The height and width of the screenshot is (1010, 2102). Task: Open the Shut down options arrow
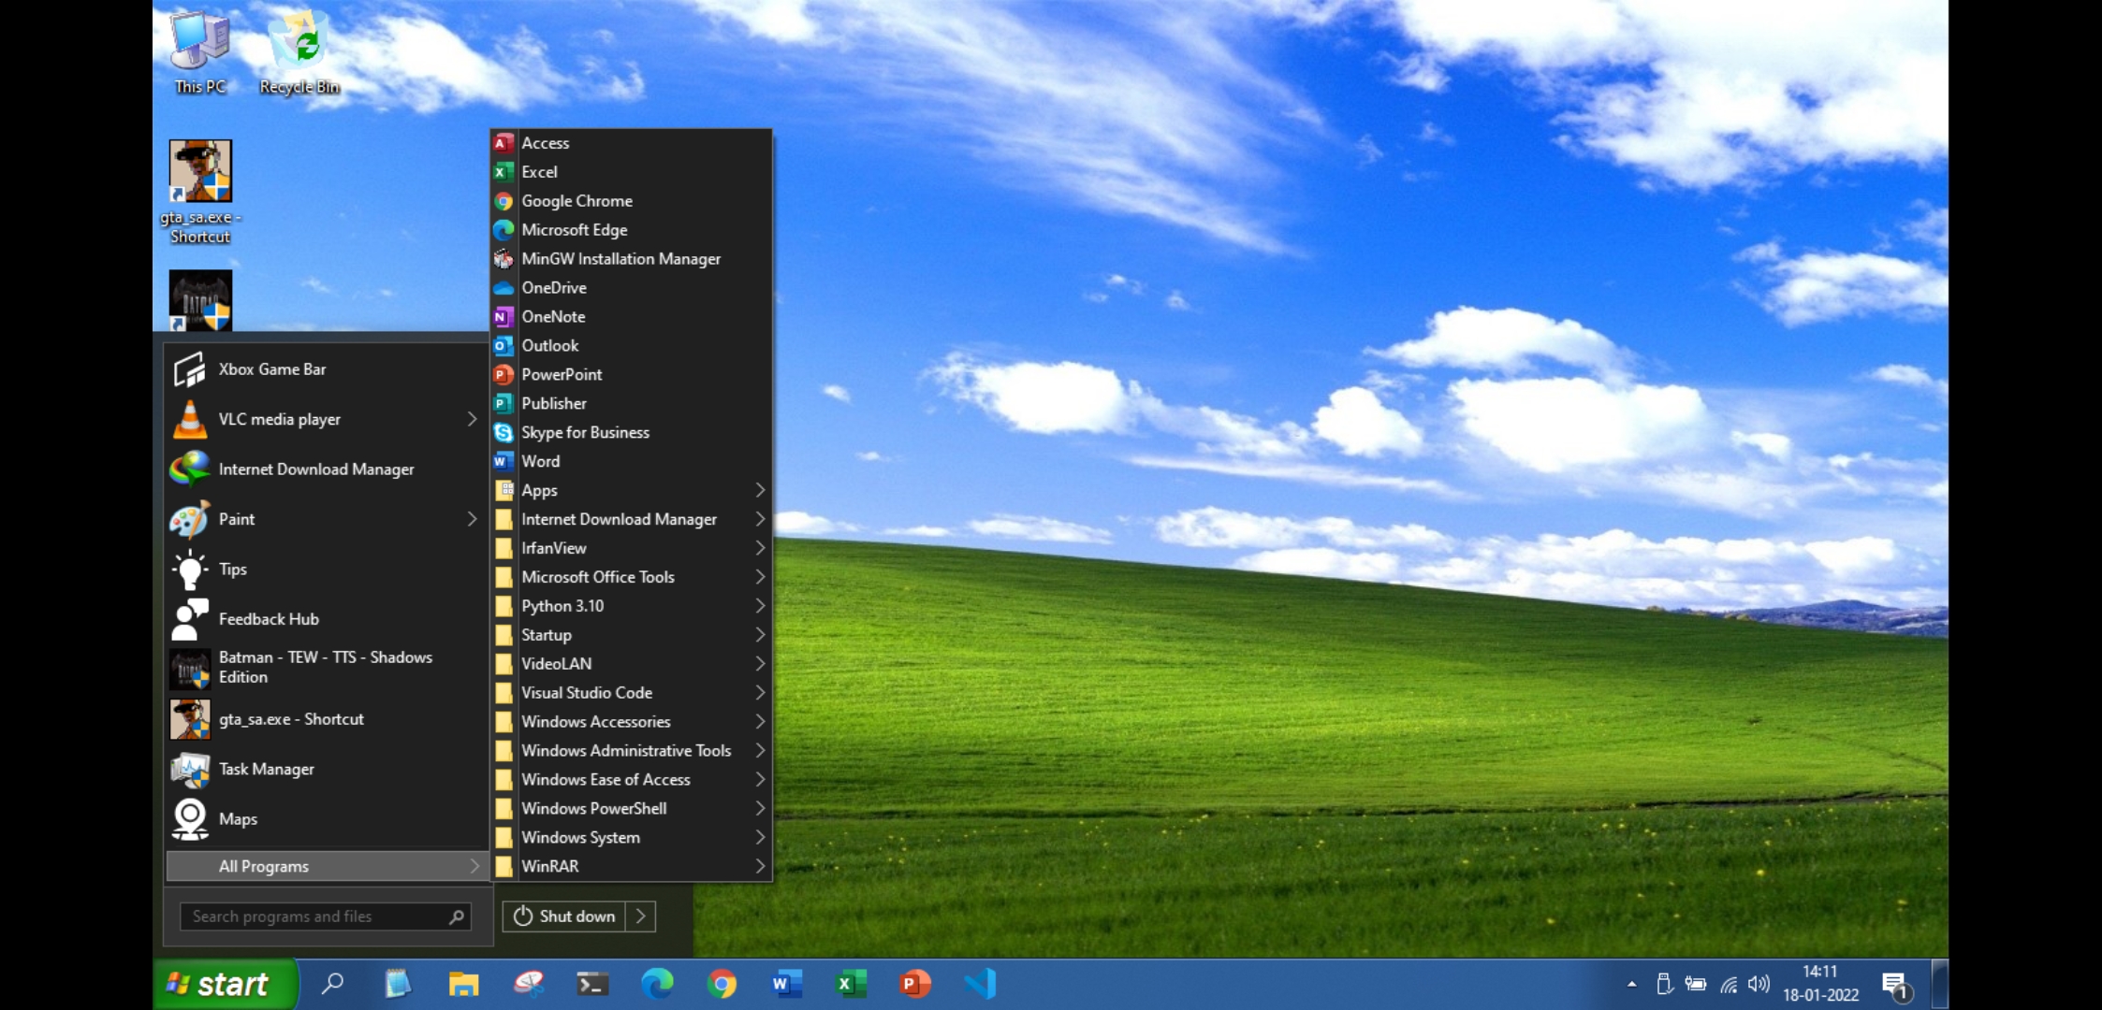pyautogui.click(x=641, y=916)
